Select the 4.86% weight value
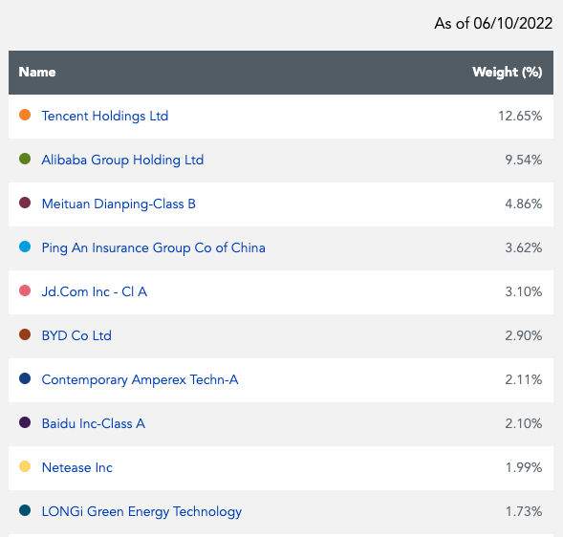This screenshot has height=537, width=563. tap(524, 204)
